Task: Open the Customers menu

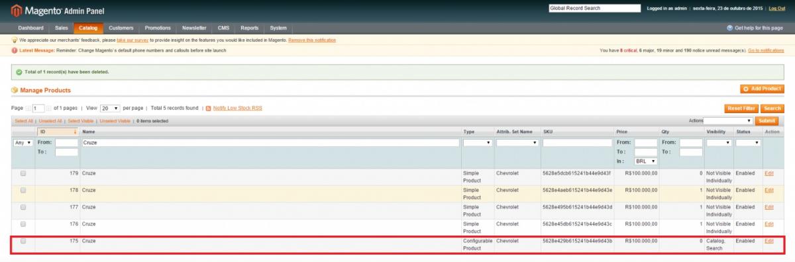Action: pos(121,28)
